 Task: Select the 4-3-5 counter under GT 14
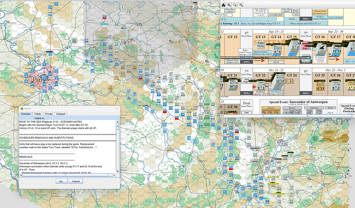277,50
